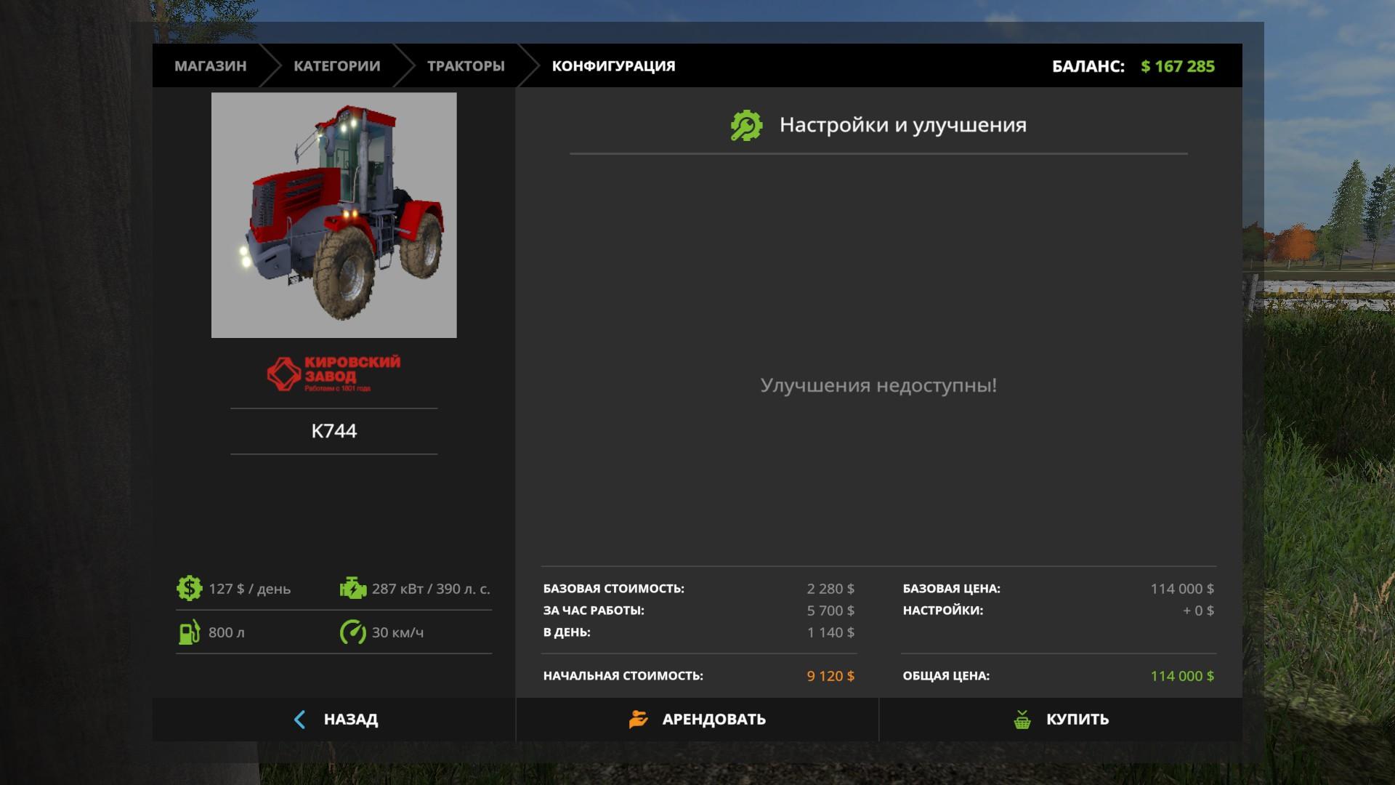Click the max speed gauge icon
Image resolution: width=1395 pixels, height=785 pixels.
[353, 632]
